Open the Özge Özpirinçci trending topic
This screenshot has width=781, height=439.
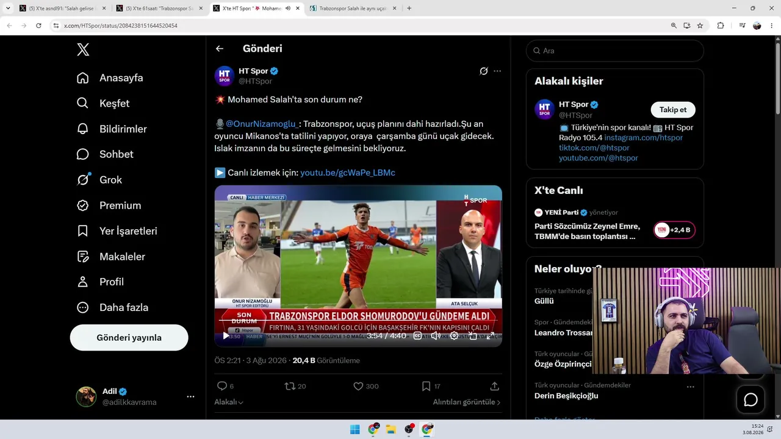click(x=563, y=364)
